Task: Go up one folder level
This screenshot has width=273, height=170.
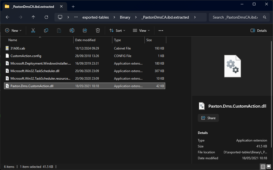Action: pyautogui.click(x=33, y=17)
